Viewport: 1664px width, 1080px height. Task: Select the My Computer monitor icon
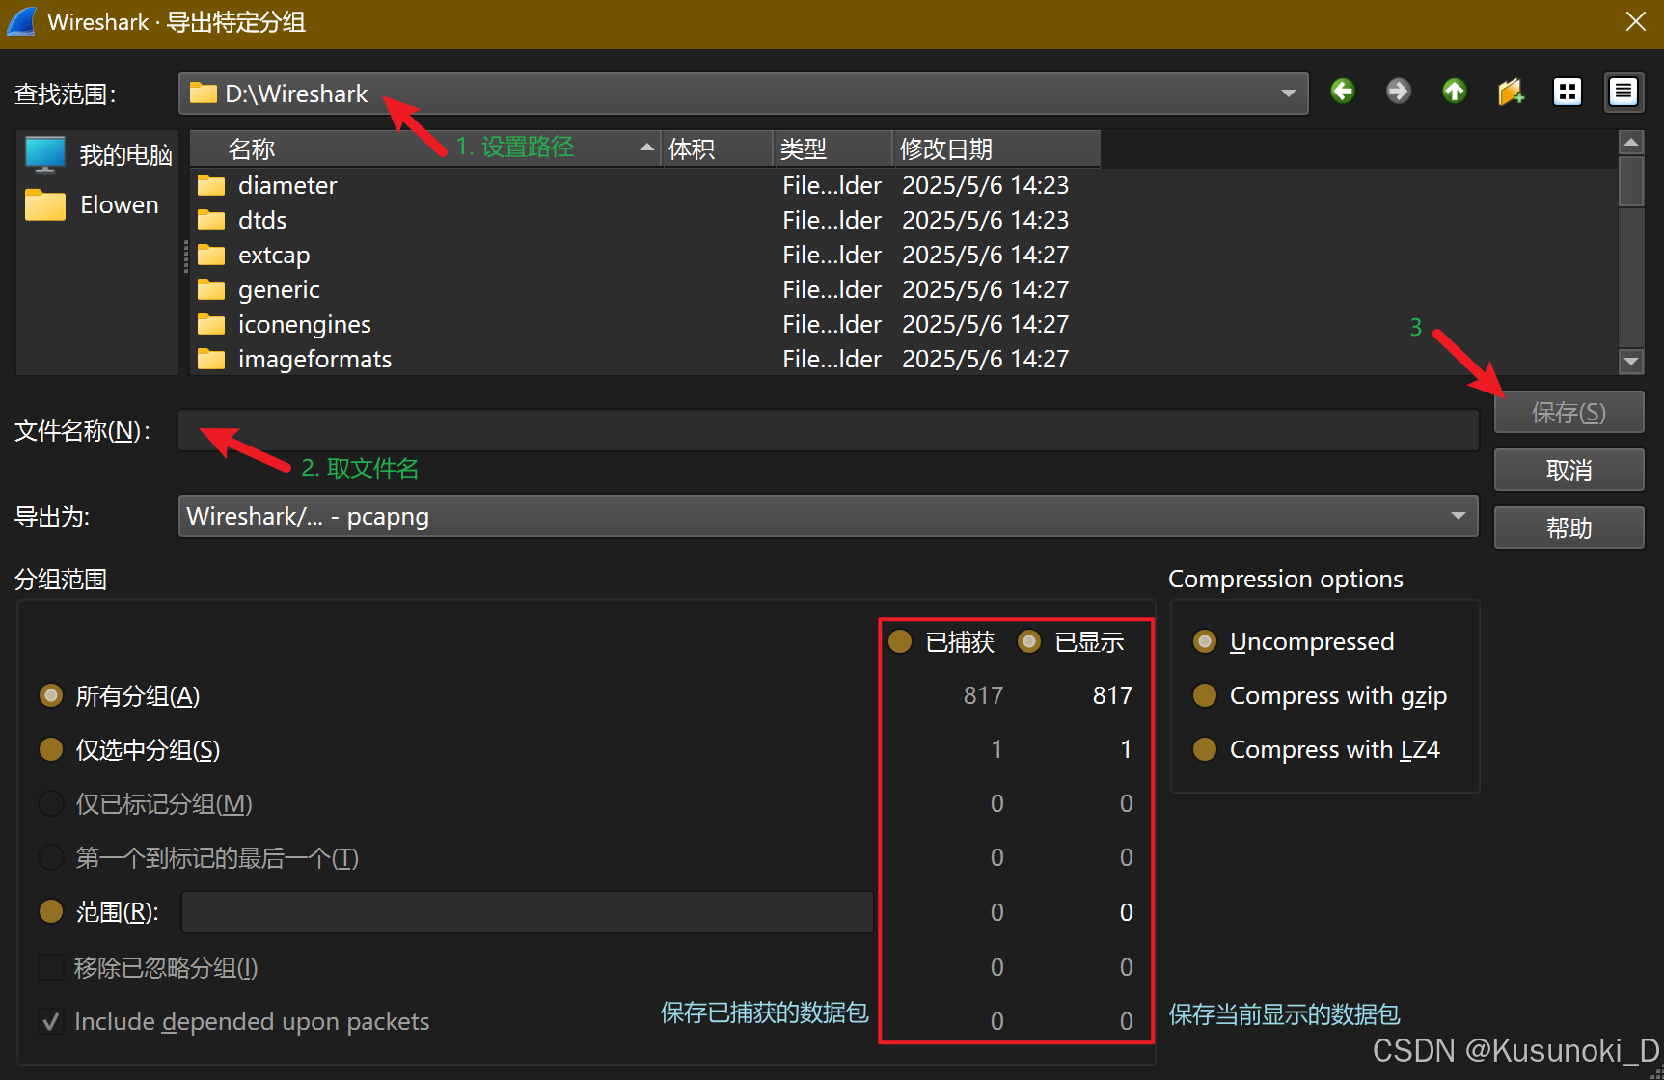(x=45, y=154)
